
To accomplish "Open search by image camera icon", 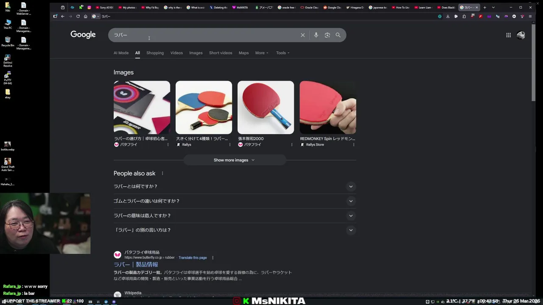I will (x=327, y=35).
